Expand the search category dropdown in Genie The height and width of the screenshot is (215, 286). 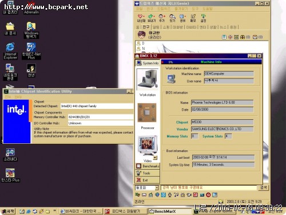(x=157, y=187)
